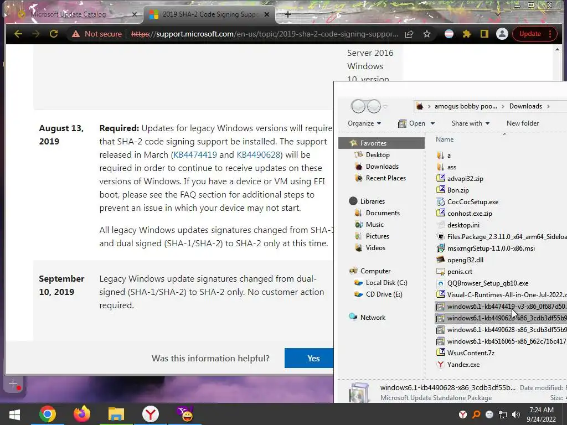This screenshot has height=425, width=567.
Task: Click the address bar URL
Action: click(x=265, y=34)
